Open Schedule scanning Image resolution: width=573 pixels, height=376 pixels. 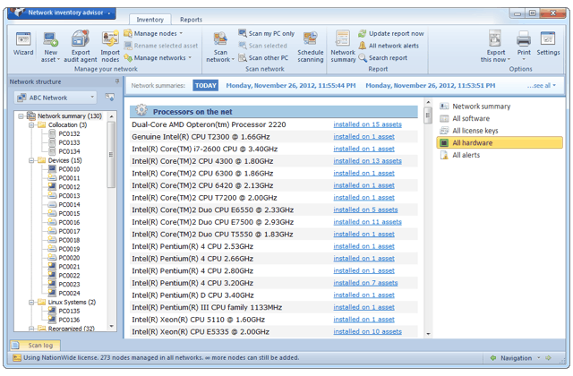[x=311, y=42]
